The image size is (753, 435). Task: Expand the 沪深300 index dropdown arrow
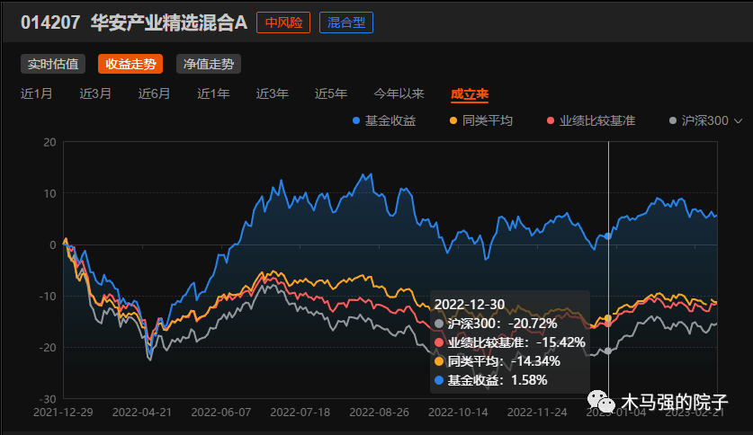click(738, 121)
